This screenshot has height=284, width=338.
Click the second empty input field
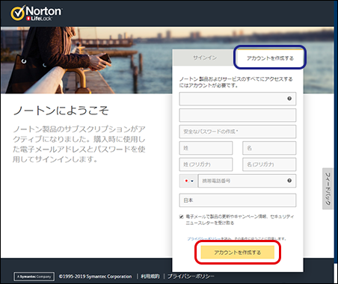(238, 115)
